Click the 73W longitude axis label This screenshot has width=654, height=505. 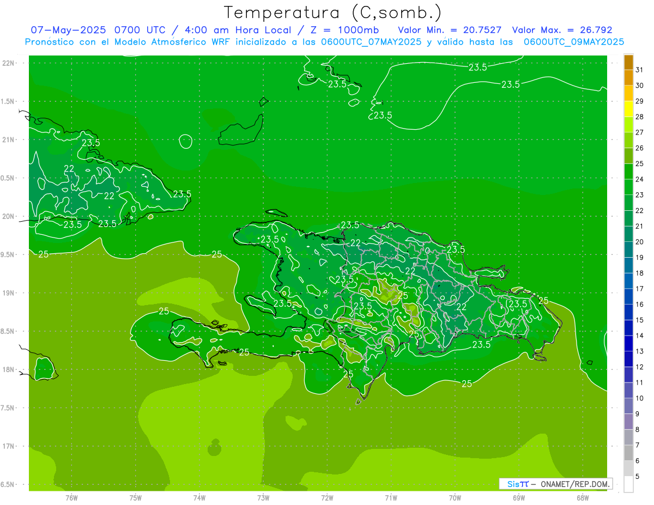(263, 498)
